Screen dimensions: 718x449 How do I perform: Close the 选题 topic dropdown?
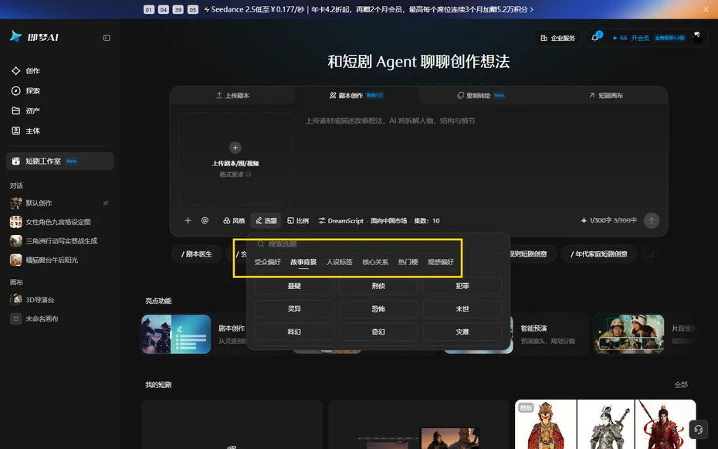point(266,221)
